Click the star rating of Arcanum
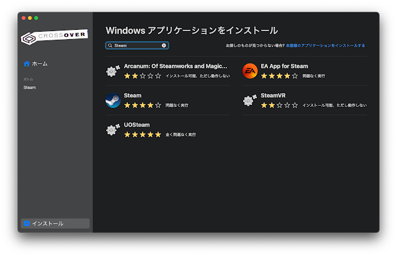Screen dimensions: 397x256 pos(143,76)
